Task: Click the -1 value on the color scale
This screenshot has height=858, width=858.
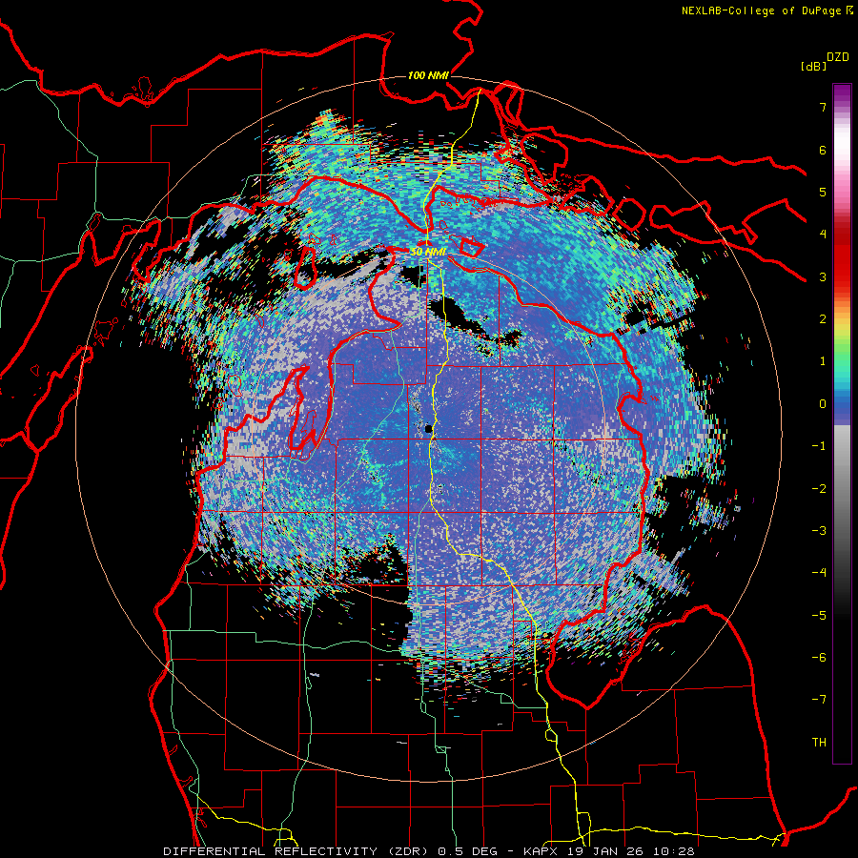Action: (819, 446)
